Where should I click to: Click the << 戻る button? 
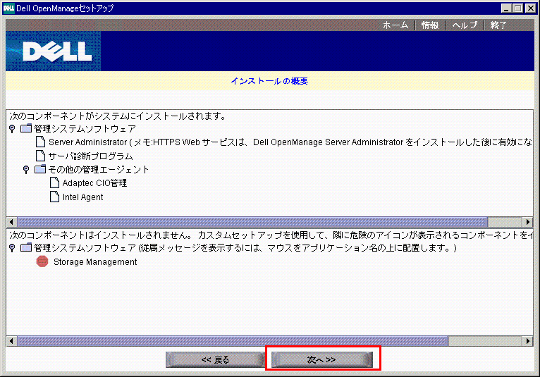pyautogui.click(x=215, y=360)
